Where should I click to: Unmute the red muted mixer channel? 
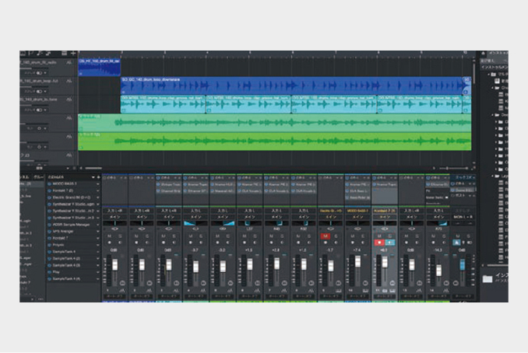click(x=326, y=236)
